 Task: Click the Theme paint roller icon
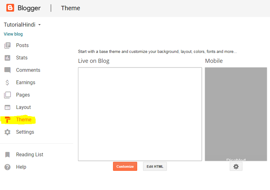point(7,120)
